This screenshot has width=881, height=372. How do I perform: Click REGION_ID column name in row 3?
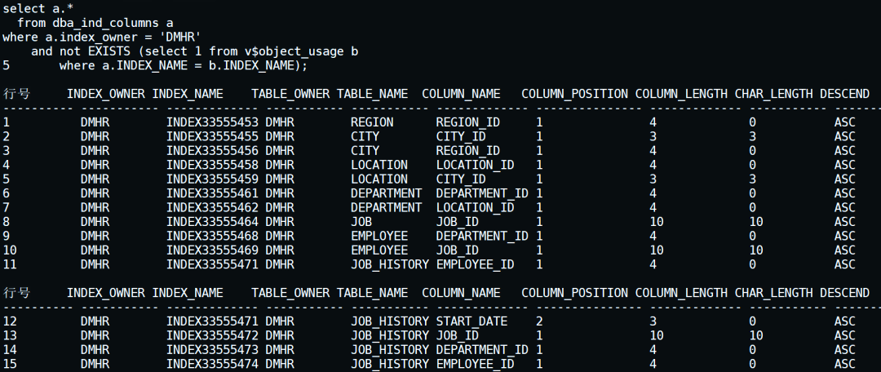[468, 151]
